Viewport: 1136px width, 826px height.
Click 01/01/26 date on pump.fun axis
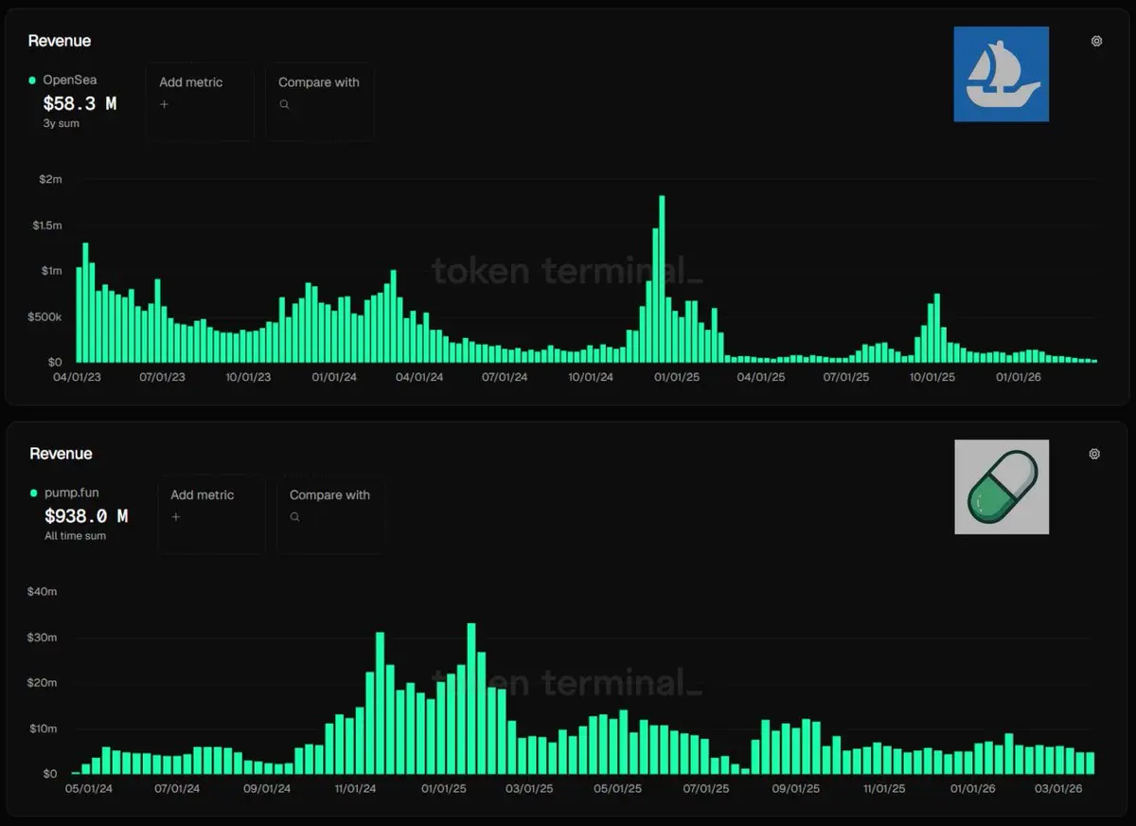point(973,788)
